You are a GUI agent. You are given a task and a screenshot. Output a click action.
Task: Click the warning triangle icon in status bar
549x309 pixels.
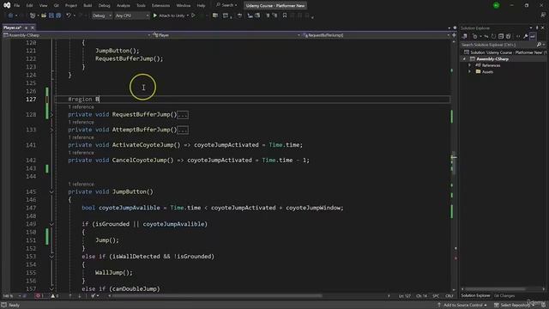coord(53,296)
